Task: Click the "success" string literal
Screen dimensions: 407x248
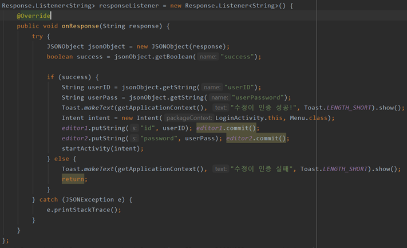Action: [x=237, y=57]
